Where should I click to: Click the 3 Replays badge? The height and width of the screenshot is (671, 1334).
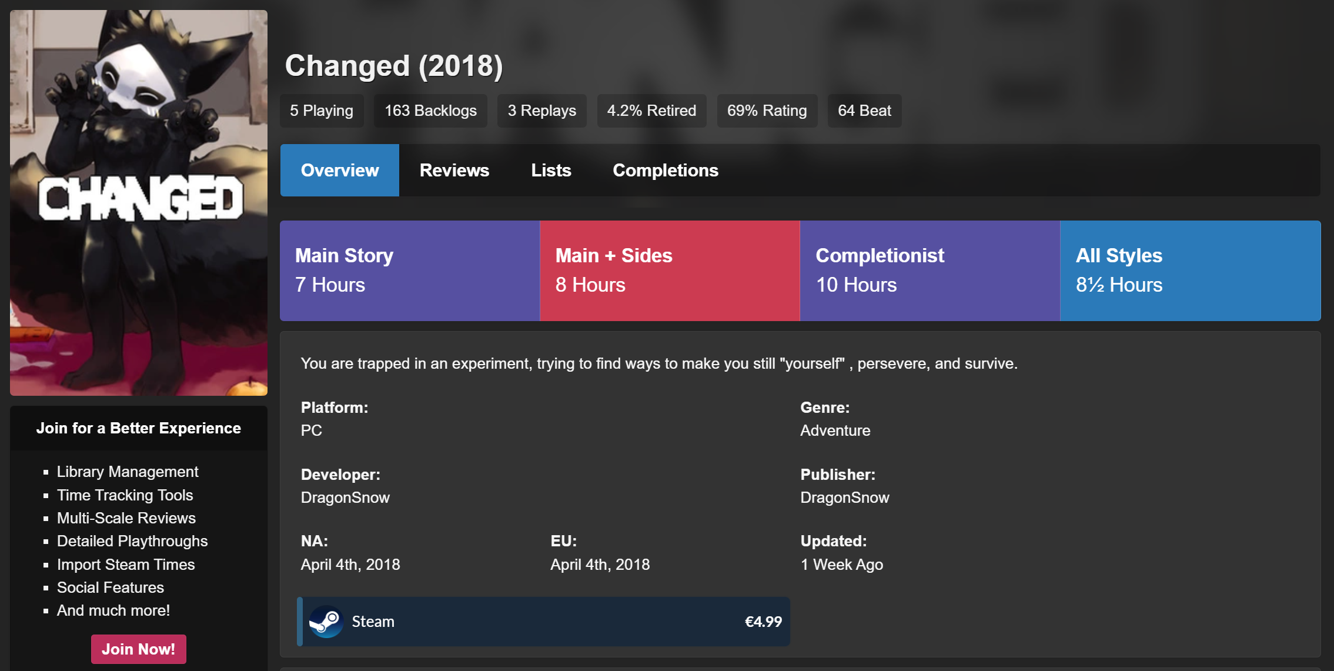coord(541,111)
